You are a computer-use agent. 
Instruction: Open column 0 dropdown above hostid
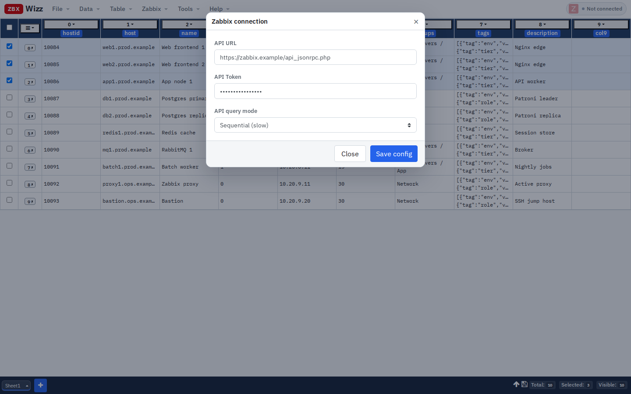(71, 25)
